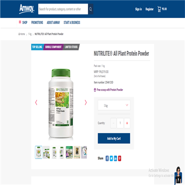The width and height of the screenshot is (185, 185).
Task: Open the shopping cart icon
Action: (159, 9)
